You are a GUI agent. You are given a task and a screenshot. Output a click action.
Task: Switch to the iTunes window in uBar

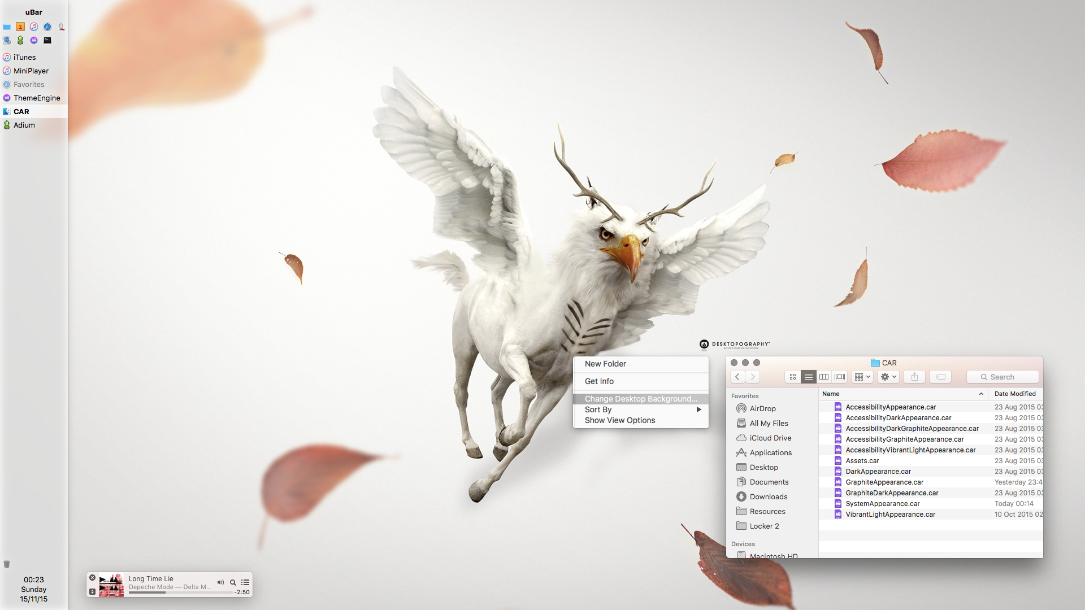(34, 57)
